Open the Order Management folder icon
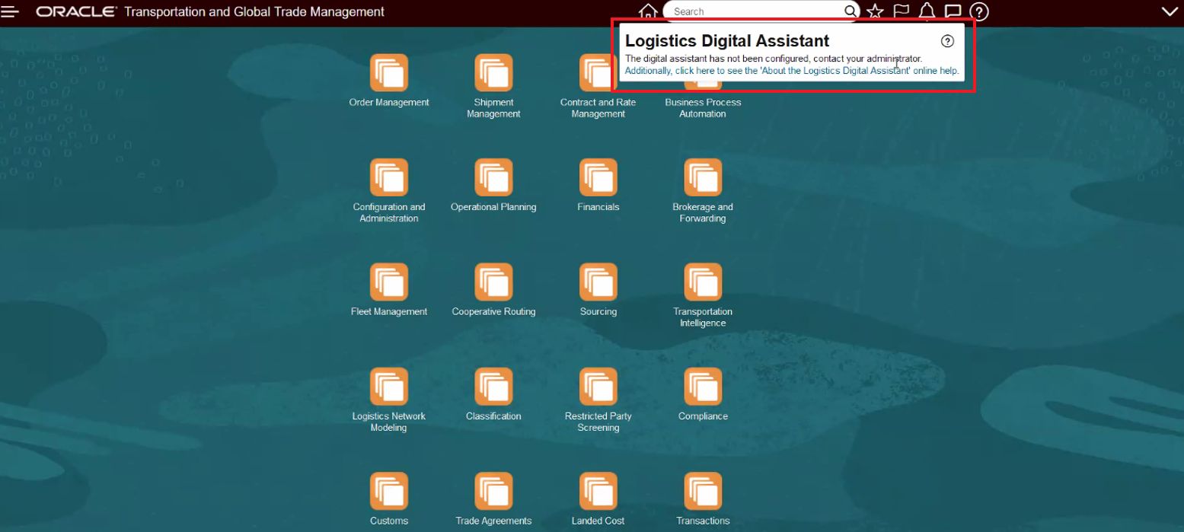Screen dimensions: 1184x532 [389, 72]
